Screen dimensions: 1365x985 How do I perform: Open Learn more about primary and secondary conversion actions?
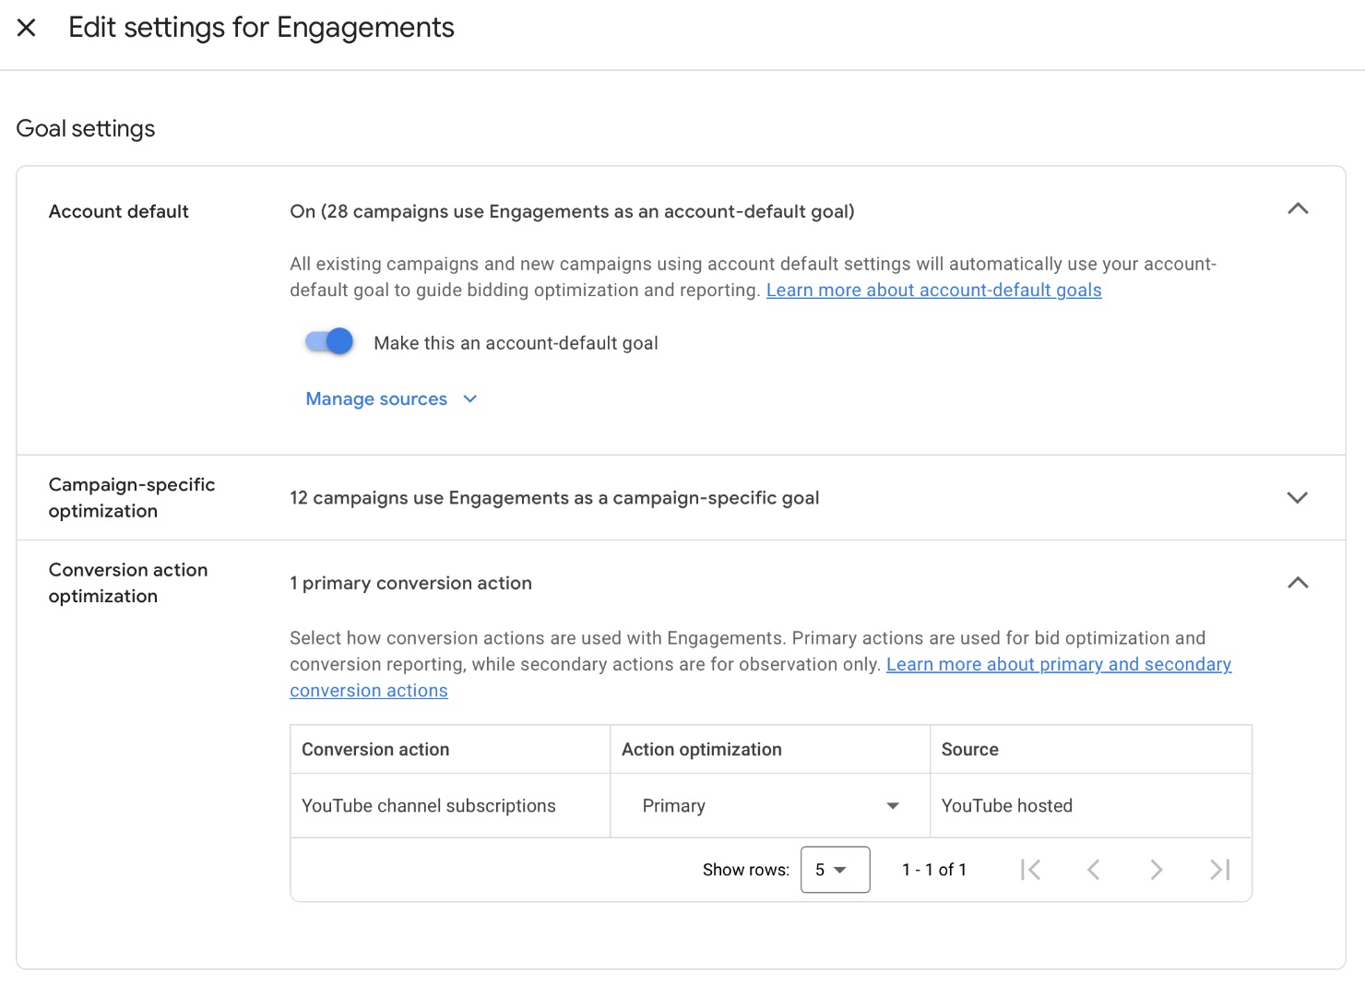(1058, 664)
